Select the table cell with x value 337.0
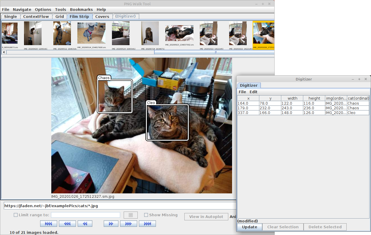Image resolution: width=371 pixels, height=235 pixels. coord(248,113)
